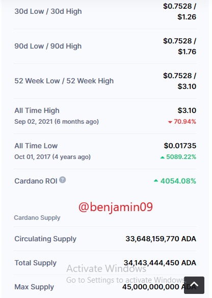
Task: Click the Total Supply label
Action: (36, 263)
